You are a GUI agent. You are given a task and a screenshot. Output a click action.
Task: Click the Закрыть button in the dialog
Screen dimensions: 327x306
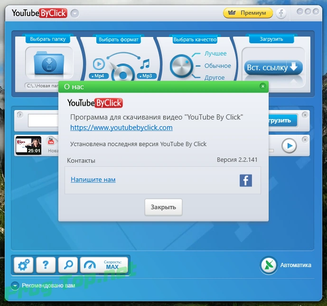click(x=163, y=207)
